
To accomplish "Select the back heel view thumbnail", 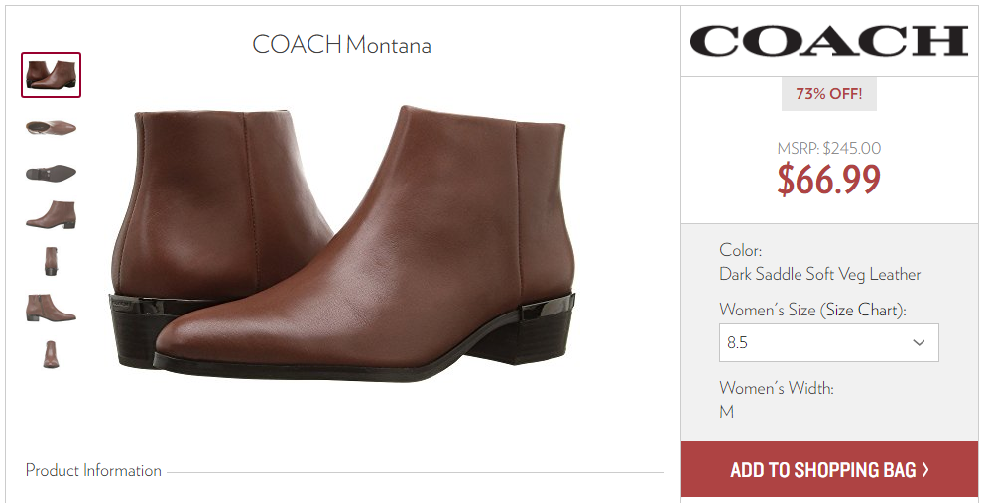I will click(51, 261).
